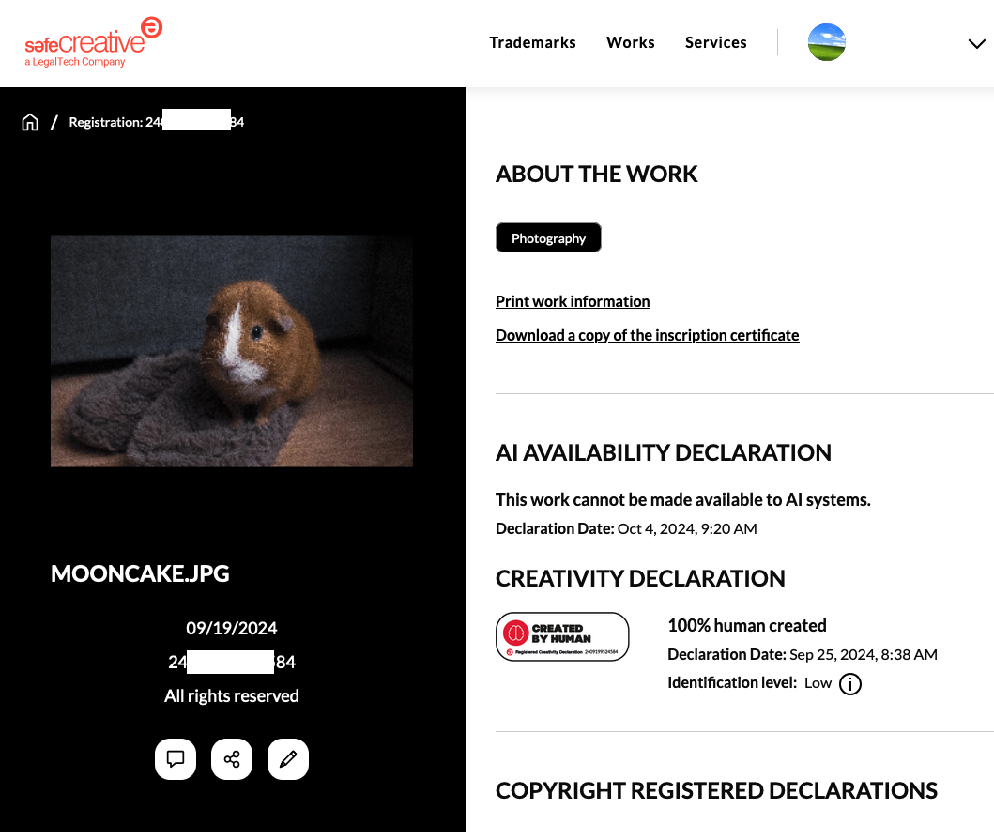994x839 pixels.
Task: Click the Created by Human badge
Action: (561, 636)
